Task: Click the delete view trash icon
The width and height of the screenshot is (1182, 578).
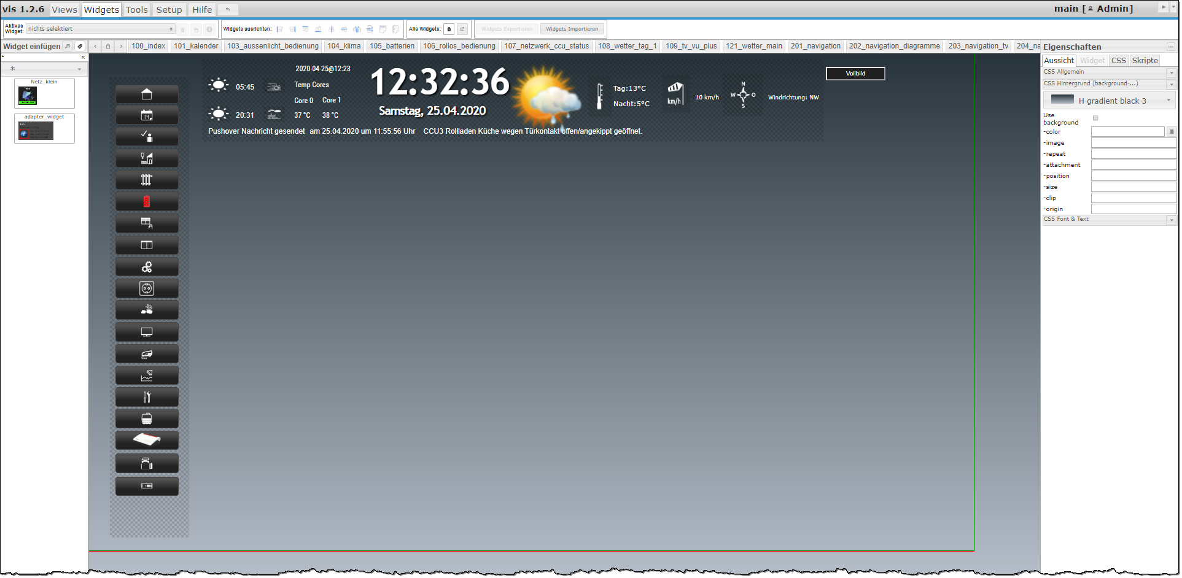Action: (108, 46)
